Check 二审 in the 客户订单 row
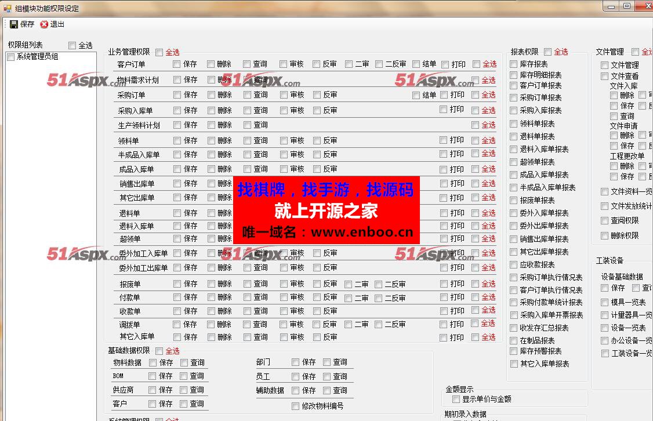Viewport: 653px width, 421px height. [349, 64]
